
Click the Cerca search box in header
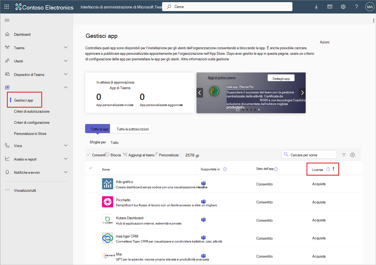(227, 7)
